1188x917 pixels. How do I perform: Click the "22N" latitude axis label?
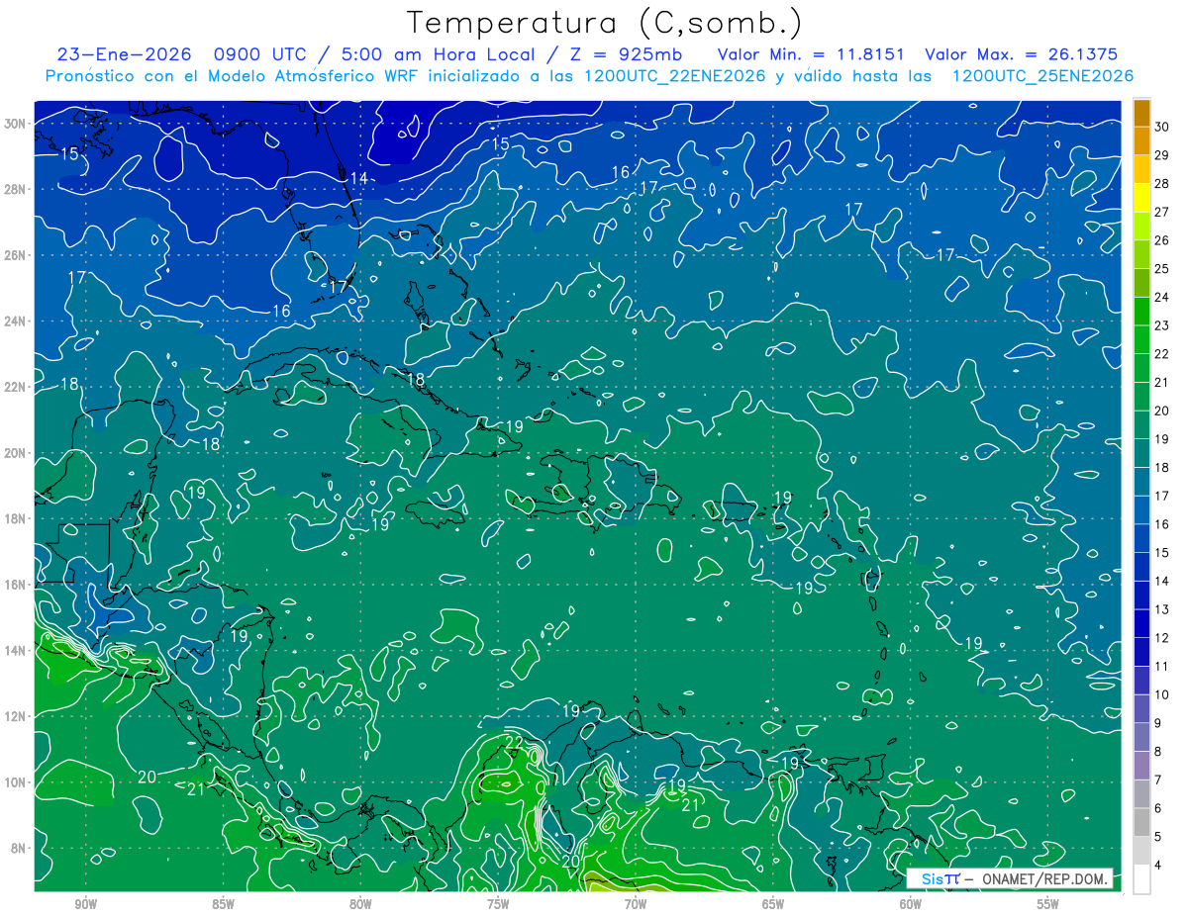coord(16,387)
